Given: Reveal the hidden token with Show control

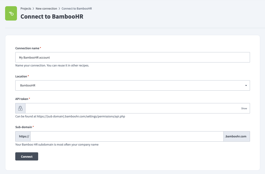Looking at the screenshot, I should [244, 108].
